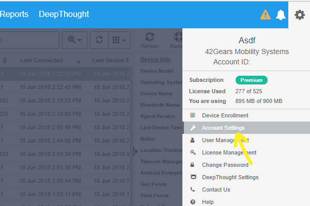Click the Account Settings wrench icon
Image resolution: width=310 pixels, height=206 pixels.
point(193,128)
